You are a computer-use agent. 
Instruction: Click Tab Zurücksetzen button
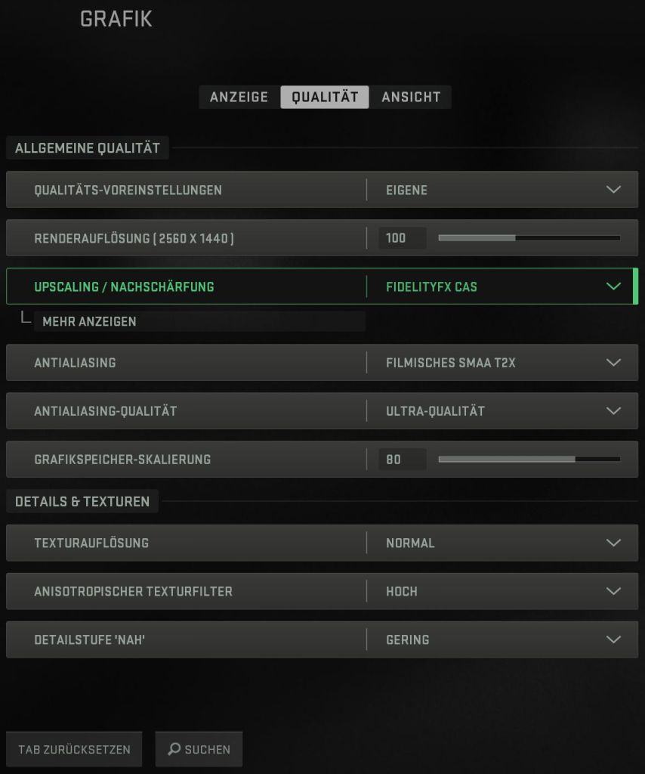click(74, 749)
